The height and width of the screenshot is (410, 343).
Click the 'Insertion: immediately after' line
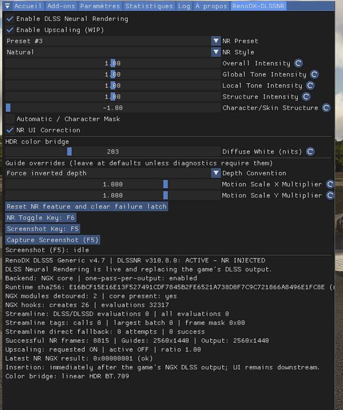point(163,367)
